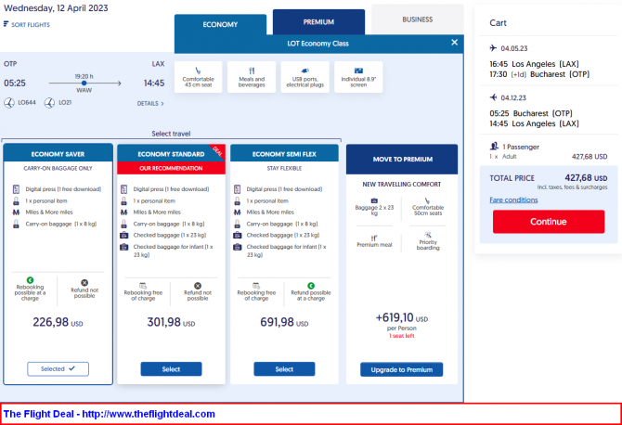Click the '1 seat left' warning text

click(401, 336)
